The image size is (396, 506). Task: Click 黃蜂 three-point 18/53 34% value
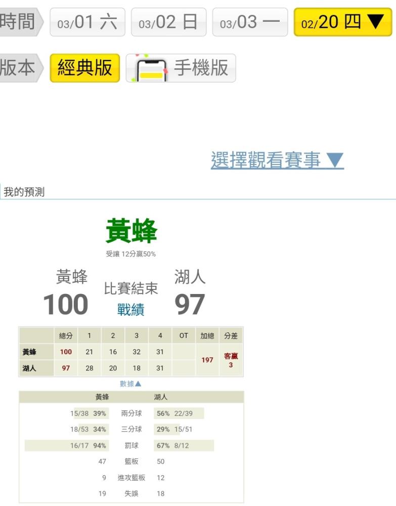[x=88, y=430]
